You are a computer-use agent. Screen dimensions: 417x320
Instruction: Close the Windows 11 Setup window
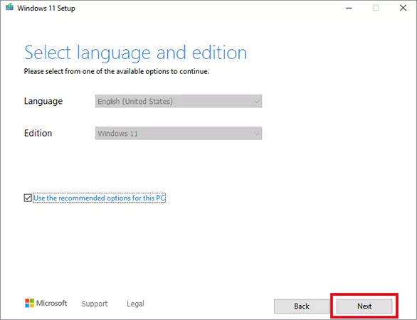point(403,8)
